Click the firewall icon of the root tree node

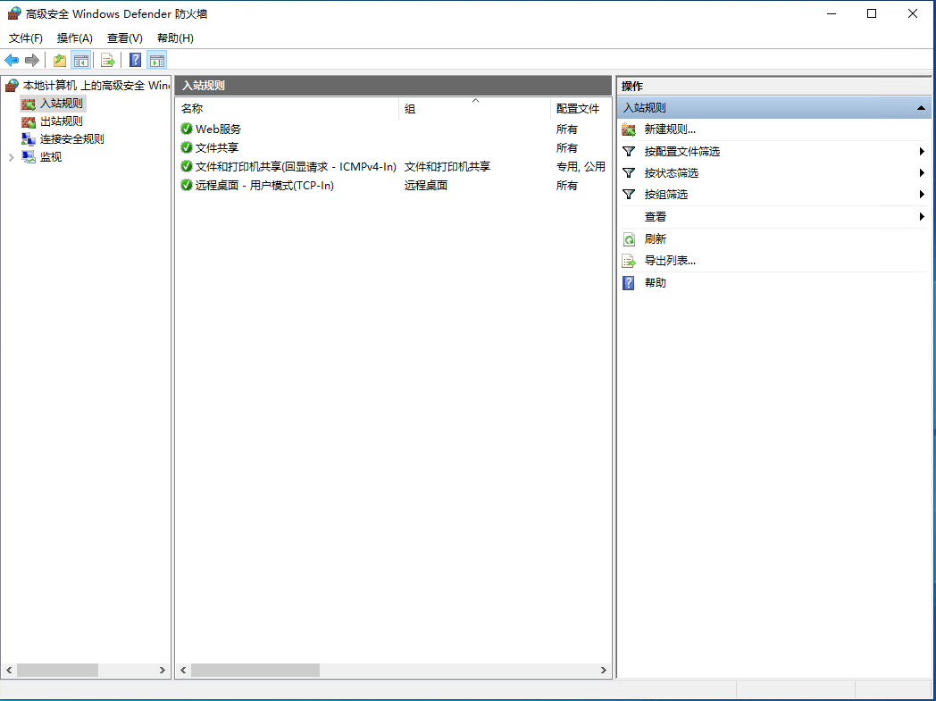click(x=12, y=86)
